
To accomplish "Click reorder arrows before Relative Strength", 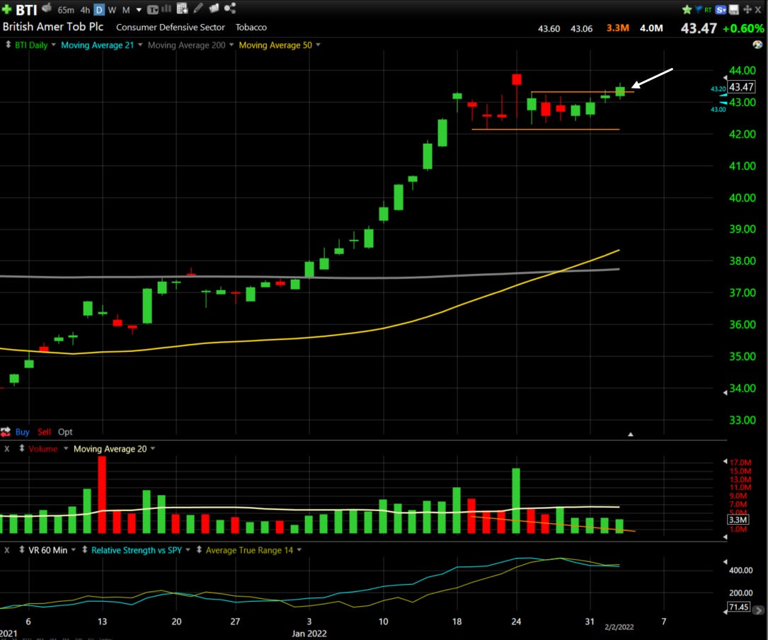I will tap(85, 549).
